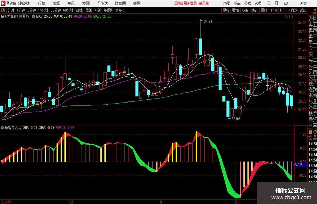Screen dimensions: 317x204
Task: Click the diamond icon at chart top right
Action: click(286, 17)
